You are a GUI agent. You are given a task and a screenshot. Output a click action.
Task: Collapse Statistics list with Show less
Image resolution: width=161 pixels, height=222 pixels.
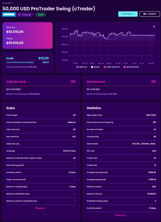tap(121, 215)
